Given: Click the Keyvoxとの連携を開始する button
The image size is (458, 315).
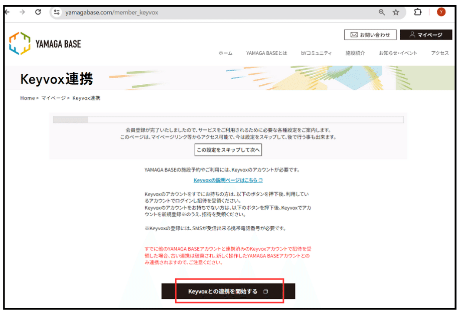Looking at the screenshot, I should (x=228, y=291).
